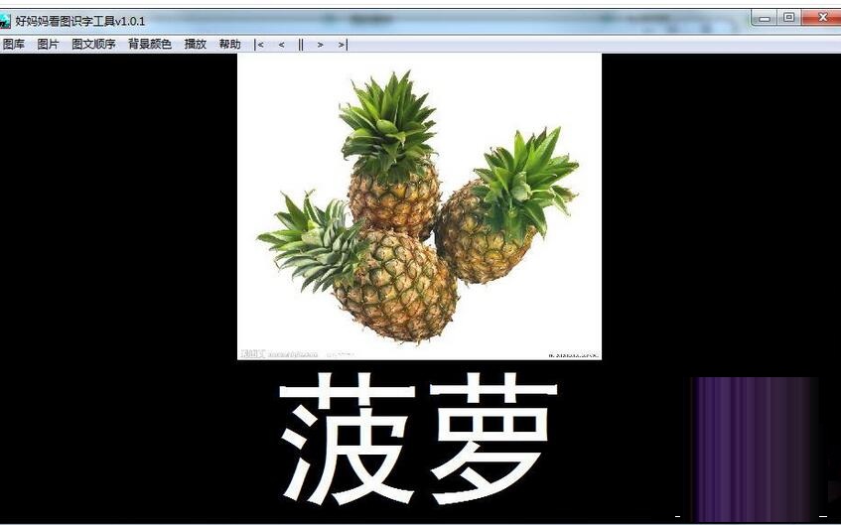Click the pineapple picture
Viewport: 841px width, 525px height.
click(419, 206)
